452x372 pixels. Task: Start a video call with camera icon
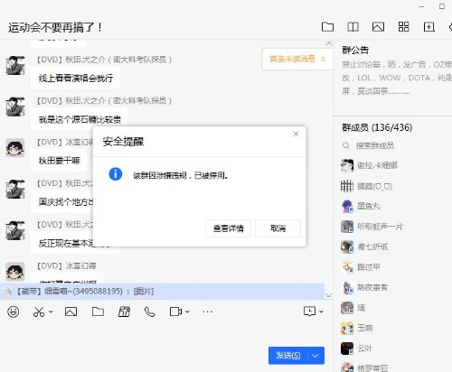[x=175, y=312]
